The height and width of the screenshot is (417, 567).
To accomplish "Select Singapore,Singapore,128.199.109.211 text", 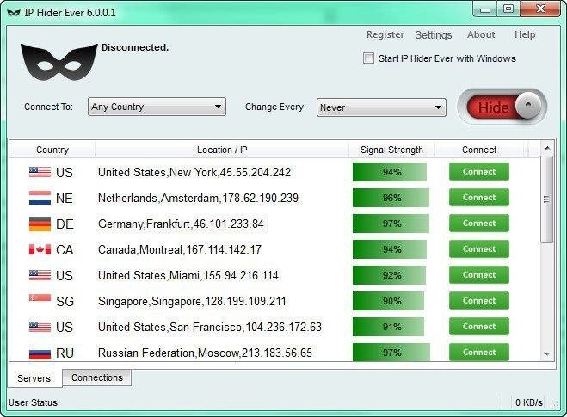I will (192, 302).
